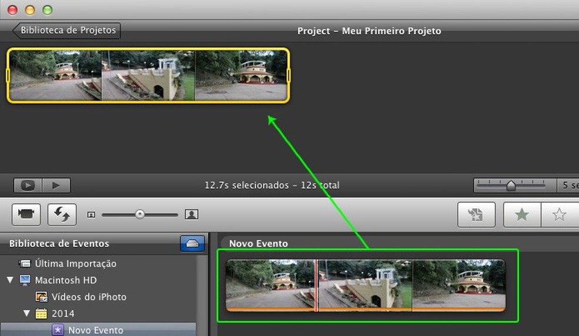This screenshot has width=579, height=336.
Task: Select Última Importação in event library
Action: tap(76, 264)
